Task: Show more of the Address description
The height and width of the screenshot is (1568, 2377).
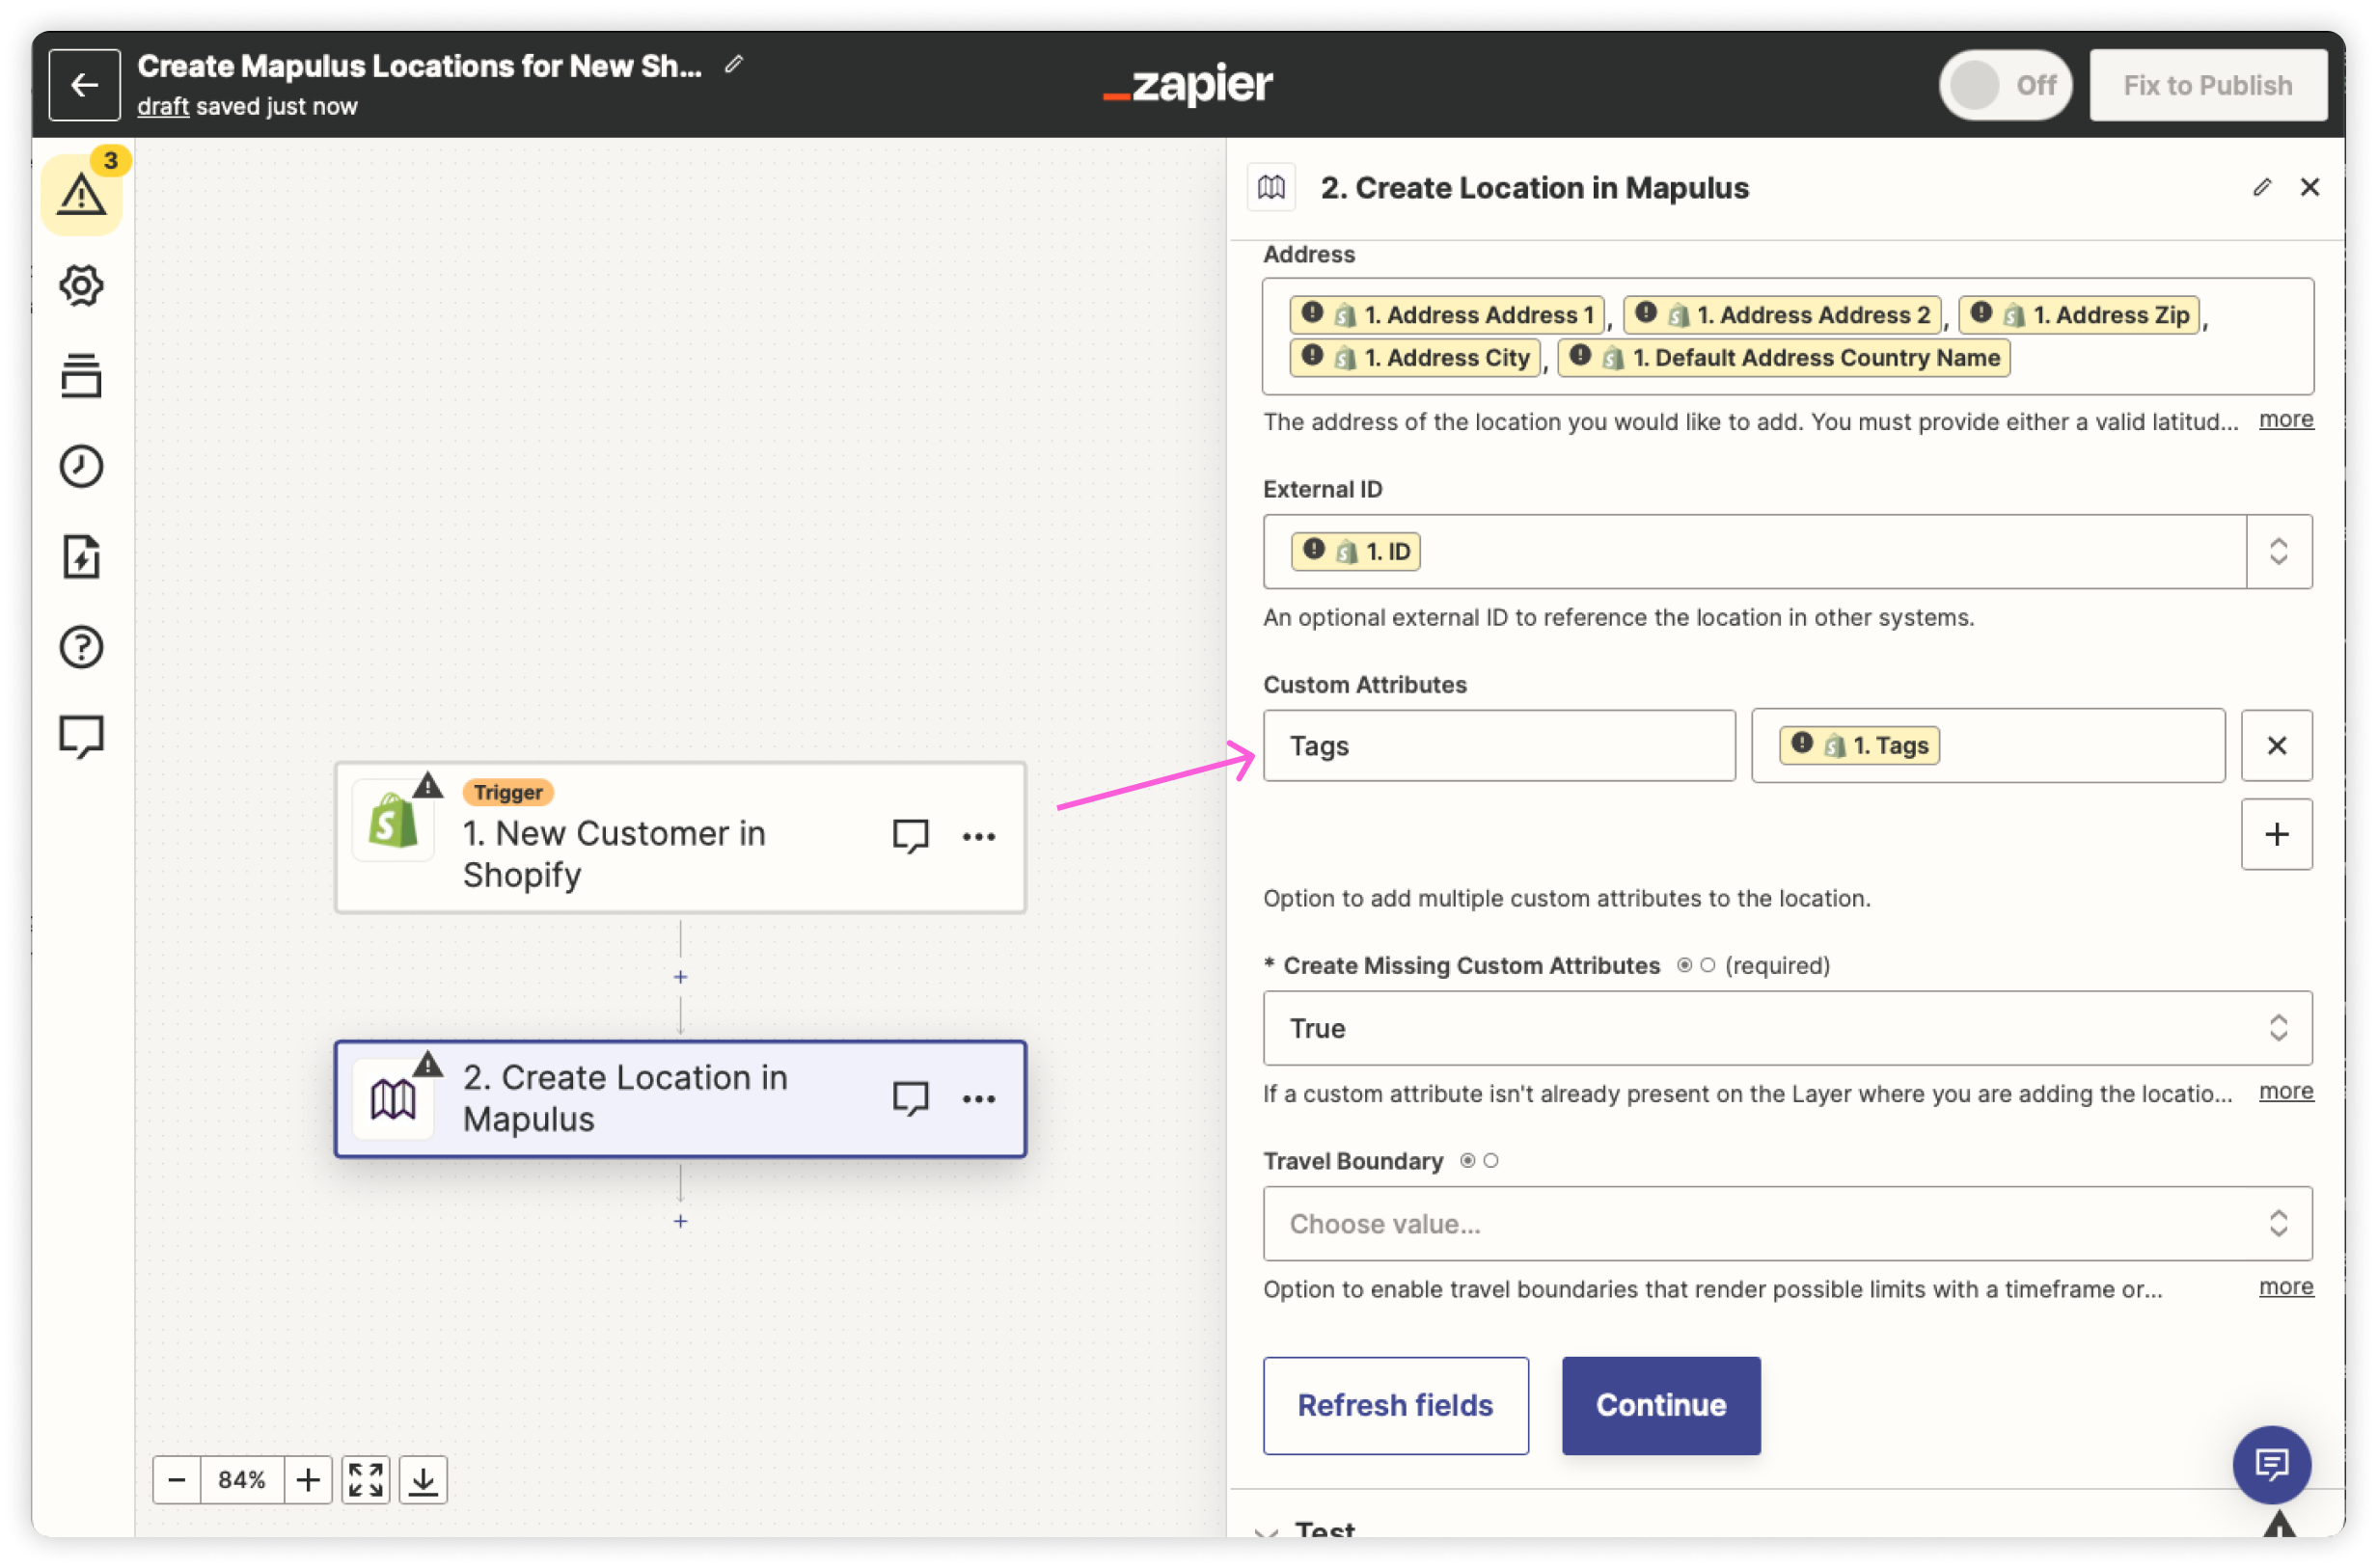Action: (2286, 420)
